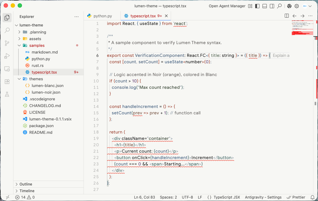Select typescript.tsx in the file tree
Viewport: 318px width, 201px height.
[48, 72]
